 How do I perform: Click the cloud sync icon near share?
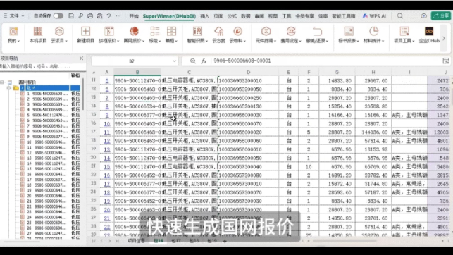(423, 16)
